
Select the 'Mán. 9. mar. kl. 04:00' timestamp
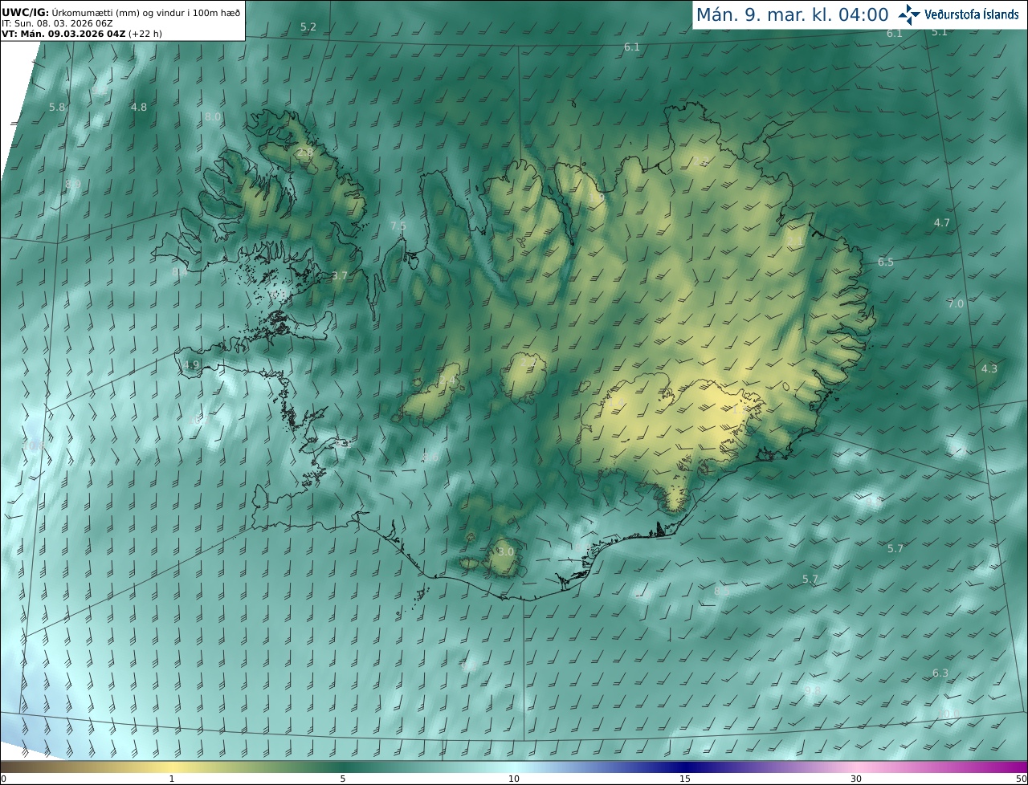(x=792, y=14)
